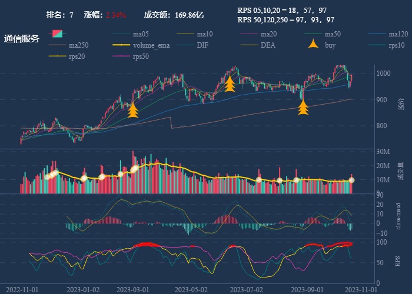Viewport: 412px width, 294px height.
Task: Click buy signal arrow near 2023-07-02
Action: 230,84
